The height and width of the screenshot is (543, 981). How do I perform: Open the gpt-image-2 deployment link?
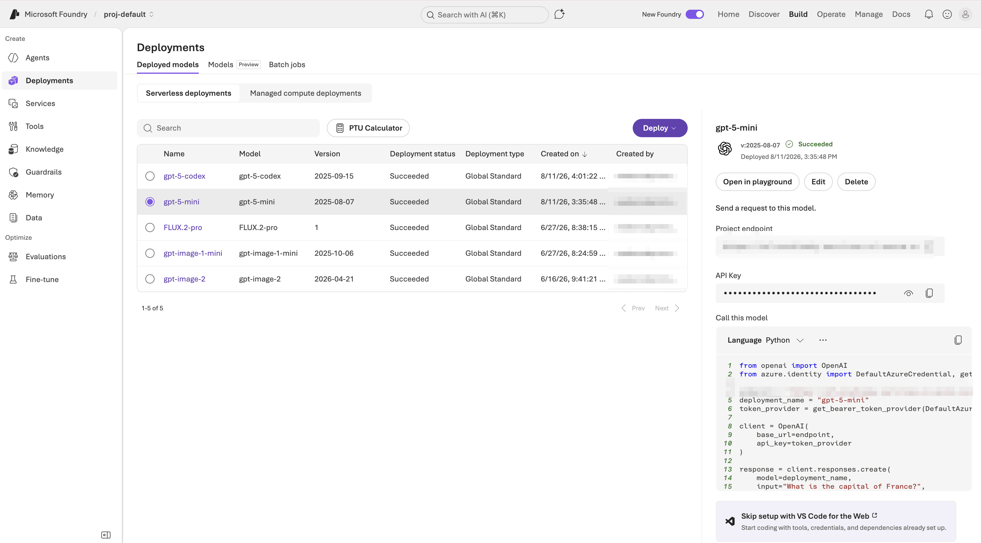point(184,279)
